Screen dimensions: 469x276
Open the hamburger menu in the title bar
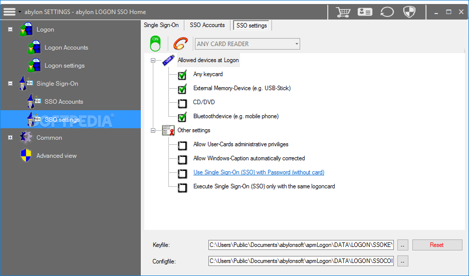point(10,12)
